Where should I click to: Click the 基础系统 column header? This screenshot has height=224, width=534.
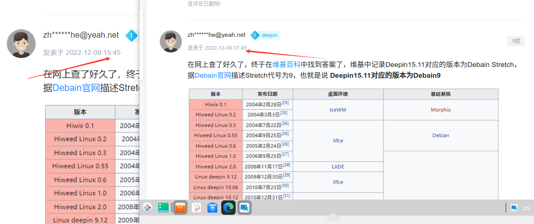tap(441, 94)
